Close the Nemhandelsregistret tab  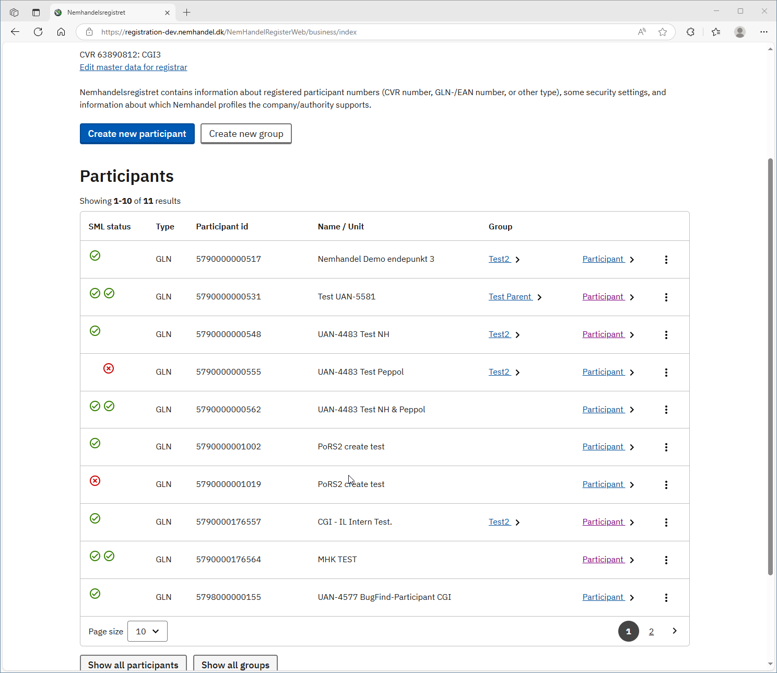click(167, 13)
